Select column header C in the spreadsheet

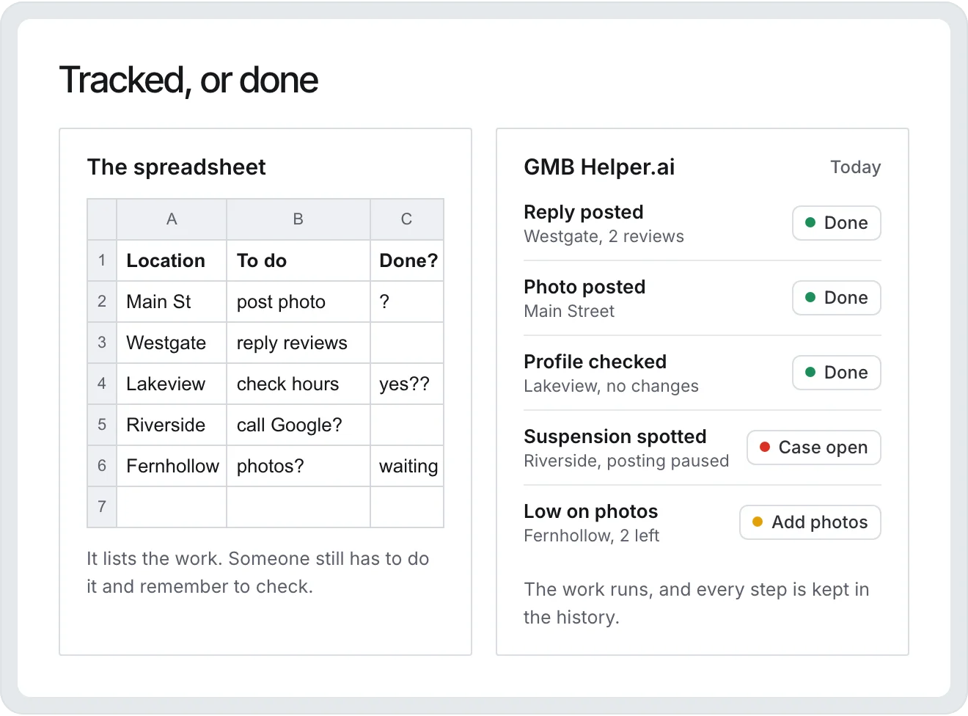[x=407, y=219]
